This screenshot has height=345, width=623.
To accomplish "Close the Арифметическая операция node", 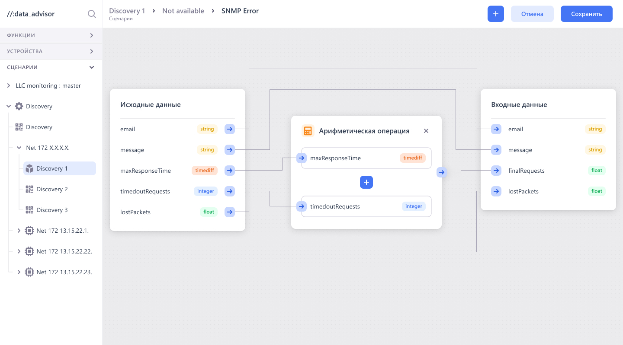I will pyautogui.click(x=426, y=131).
